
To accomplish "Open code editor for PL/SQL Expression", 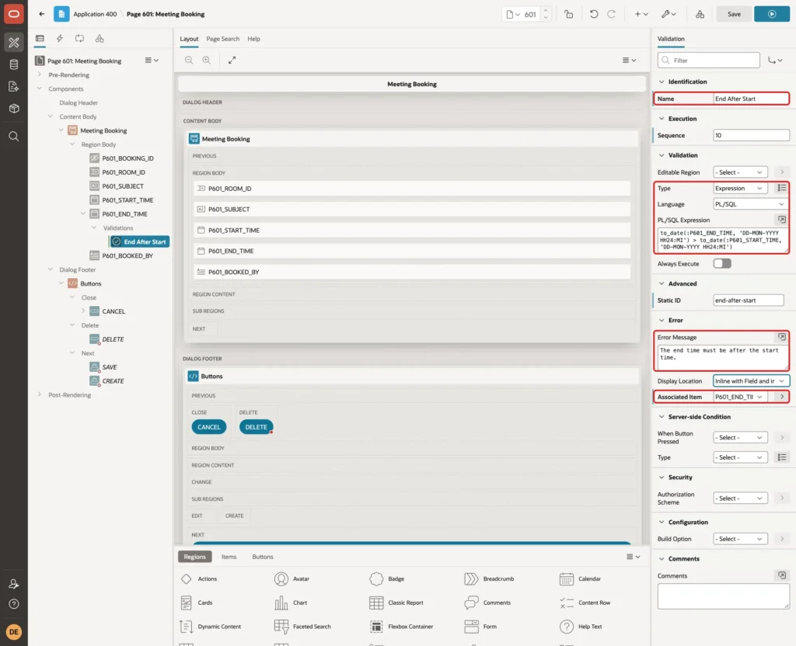I will point(782,220).
